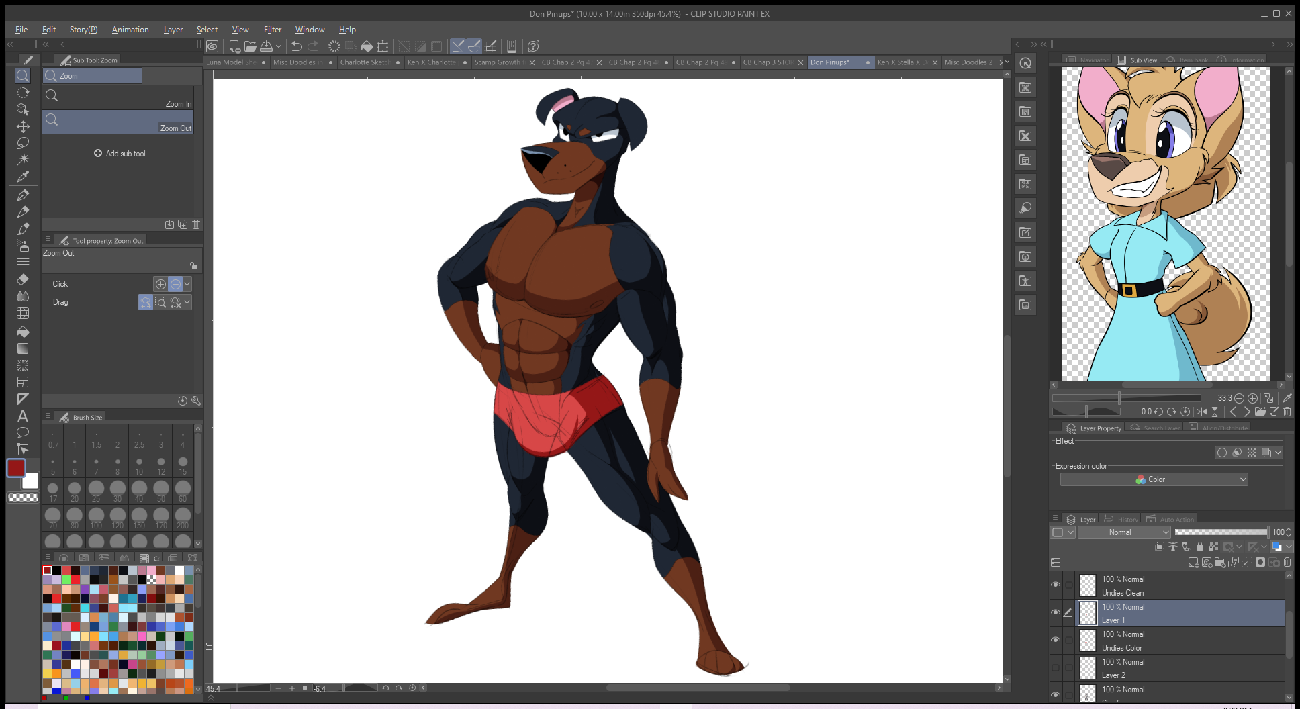Select the Text tool
Image resolution: width=1300 pixels, height=709 pixels.
coord(23,416)
